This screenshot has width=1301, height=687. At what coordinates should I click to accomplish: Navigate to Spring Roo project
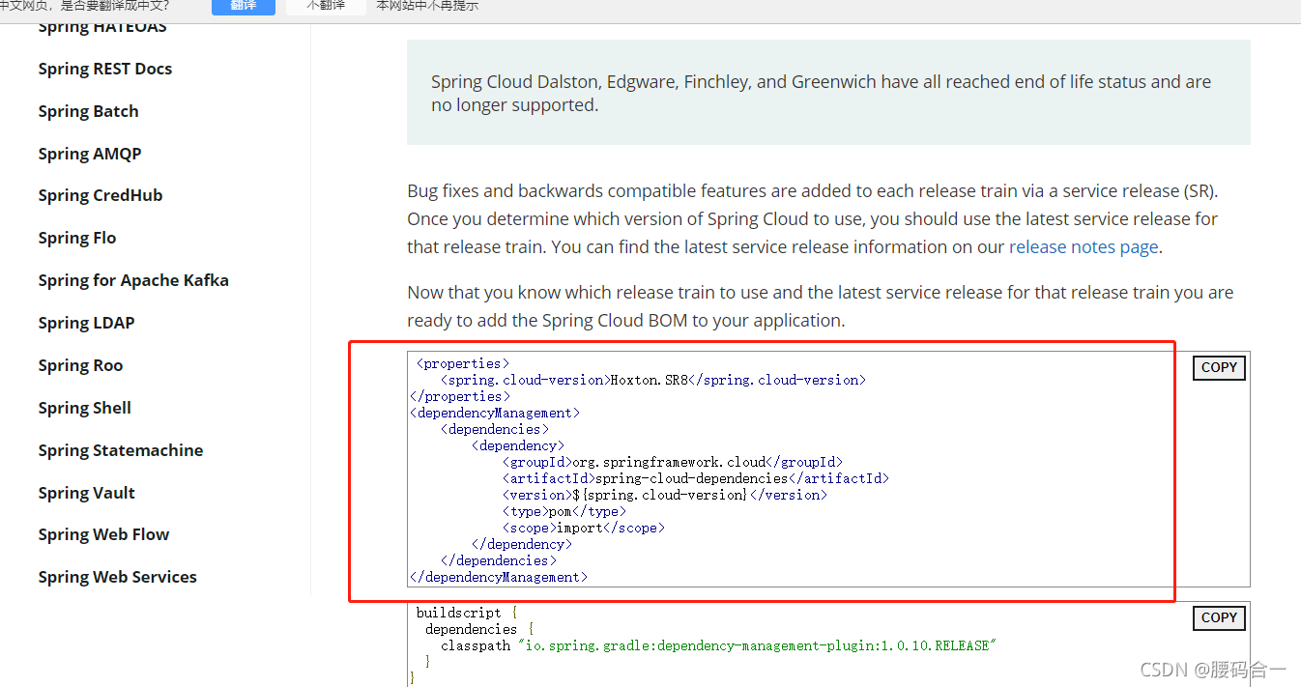click(x=80, y=365)
